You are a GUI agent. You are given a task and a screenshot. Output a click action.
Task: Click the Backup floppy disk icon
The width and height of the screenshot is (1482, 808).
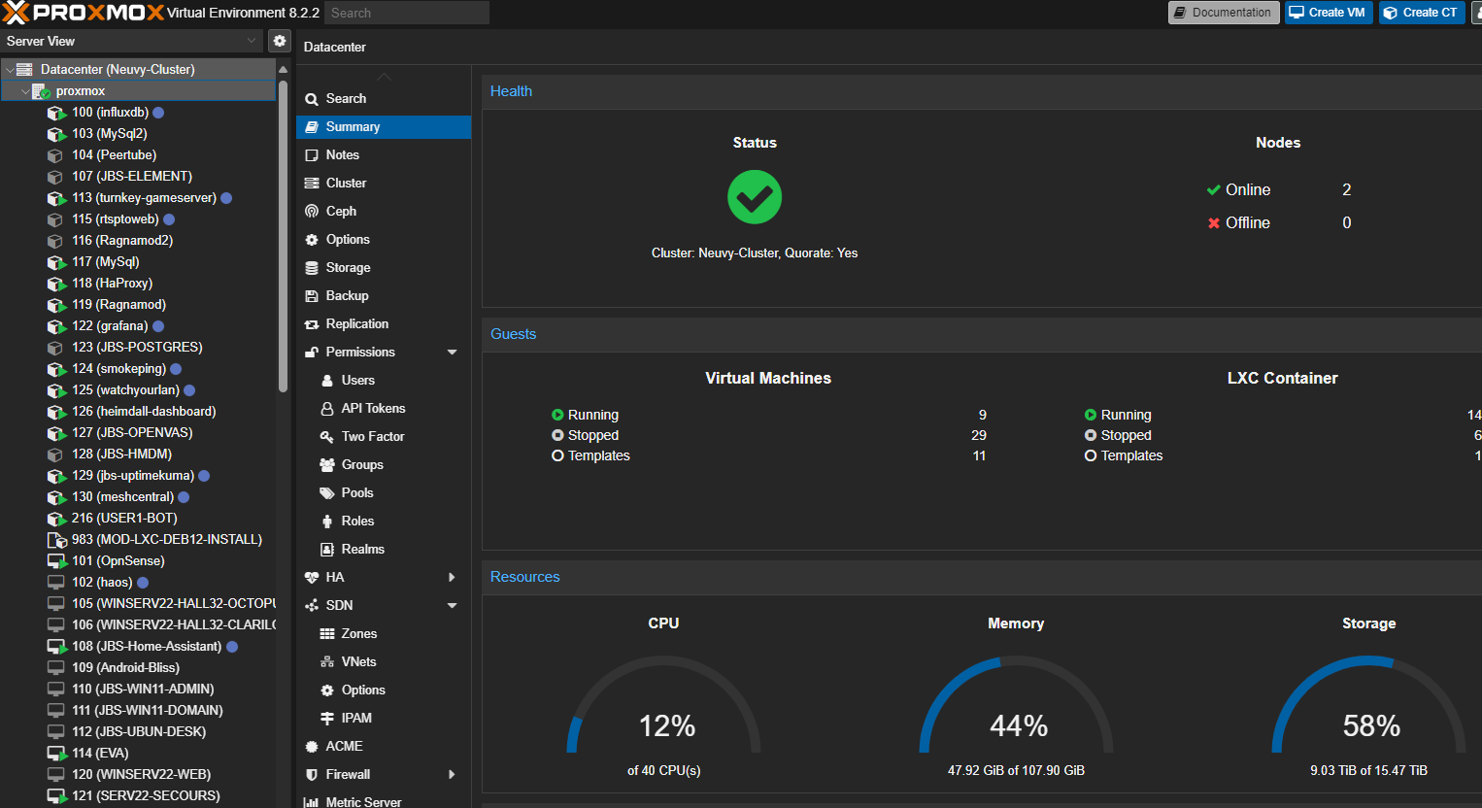click(312, 295)
